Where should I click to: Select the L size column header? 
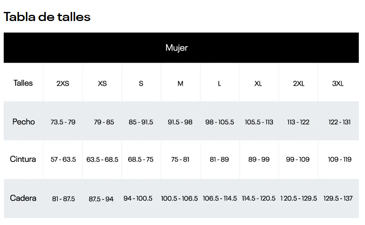click(x=219, y=83)
